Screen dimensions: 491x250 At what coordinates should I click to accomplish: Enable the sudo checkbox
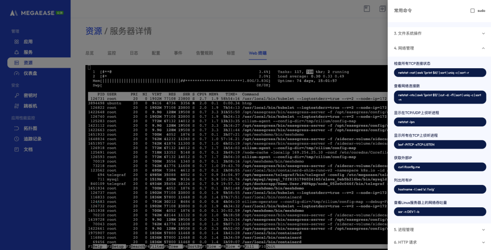coord(472,10)
